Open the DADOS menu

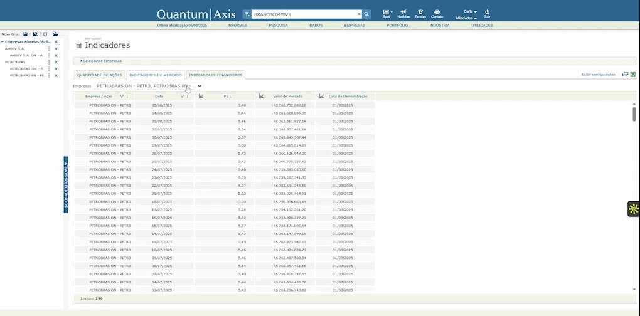316,25
